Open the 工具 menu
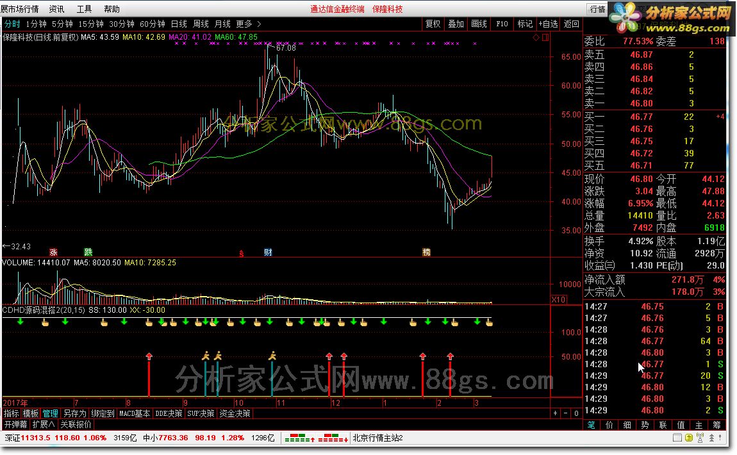The width and height of the screenshot is (737, 455). pyautogui.click(x=84, y=9)
